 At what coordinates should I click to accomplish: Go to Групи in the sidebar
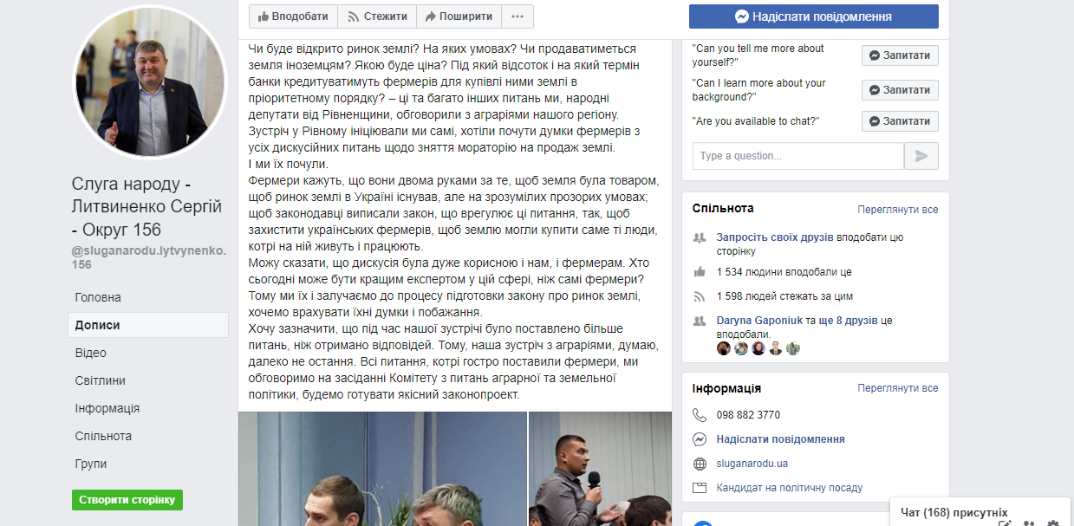coord(91,464)
